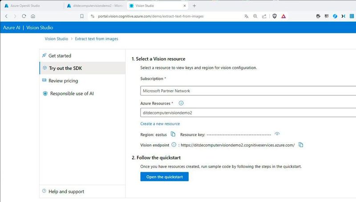Click the translate page icon
356x202 pixels.
point(247,16)
